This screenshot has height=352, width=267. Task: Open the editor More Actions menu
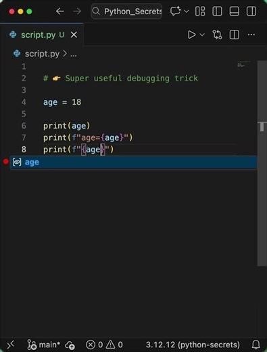(x=251, y=35)
